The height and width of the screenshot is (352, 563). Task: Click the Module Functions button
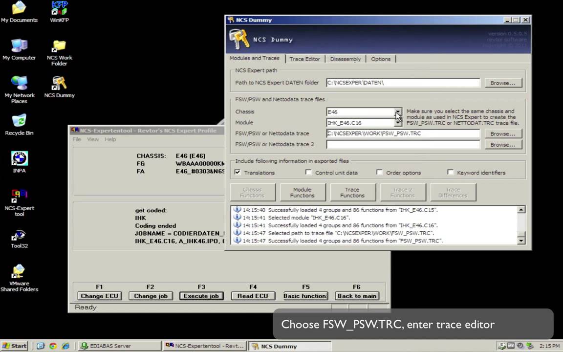[x=303, y=192]
